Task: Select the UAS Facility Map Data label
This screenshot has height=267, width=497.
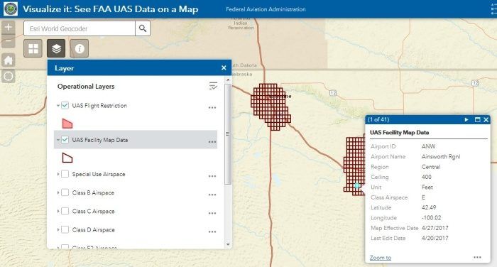Action: pos(100,140)
